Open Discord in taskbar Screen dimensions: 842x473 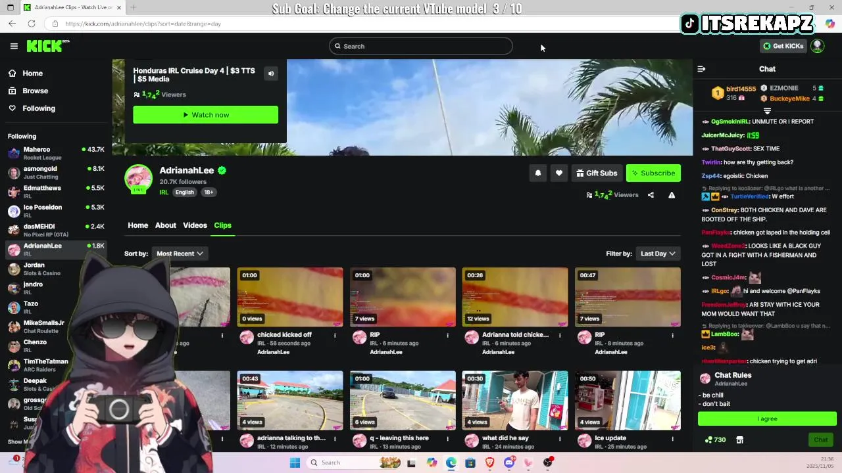[509, 462]
